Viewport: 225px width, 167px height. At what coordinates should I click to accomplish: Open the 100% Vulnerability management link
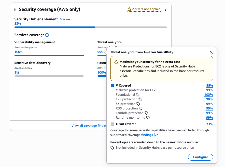click(x=19, y=52)
